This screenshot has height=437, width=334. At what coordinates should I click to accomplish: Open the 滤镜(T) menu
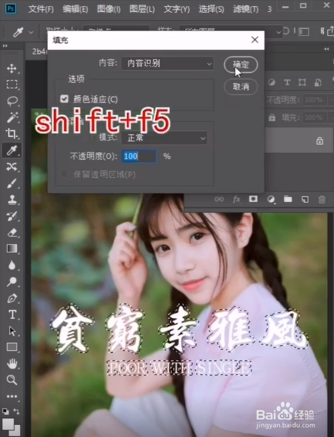(246, 9)
